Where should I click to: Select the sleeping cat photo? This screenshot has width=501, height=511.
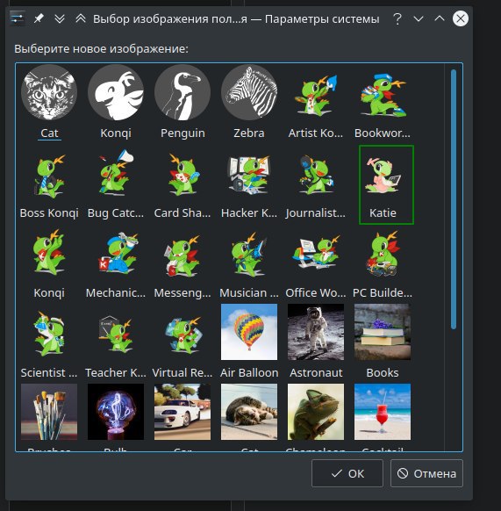(x=249, y=412)
